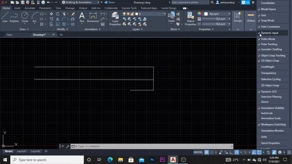Open Microsoft Edge from taskbar
292x164 pixels.
(x=110, y=160)
